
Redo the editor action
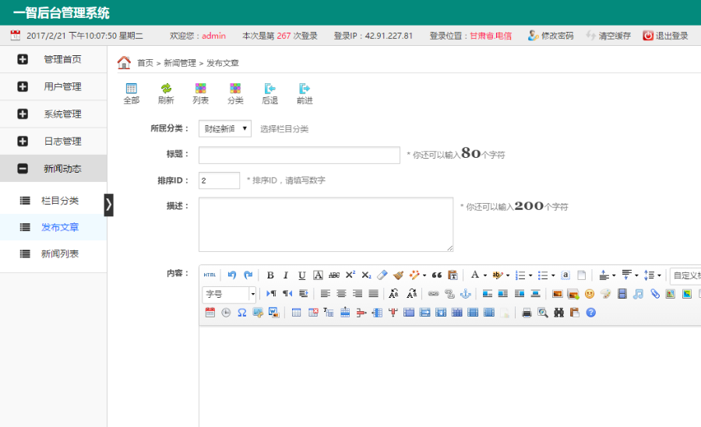pyautogui.click(x=248, y=275)
